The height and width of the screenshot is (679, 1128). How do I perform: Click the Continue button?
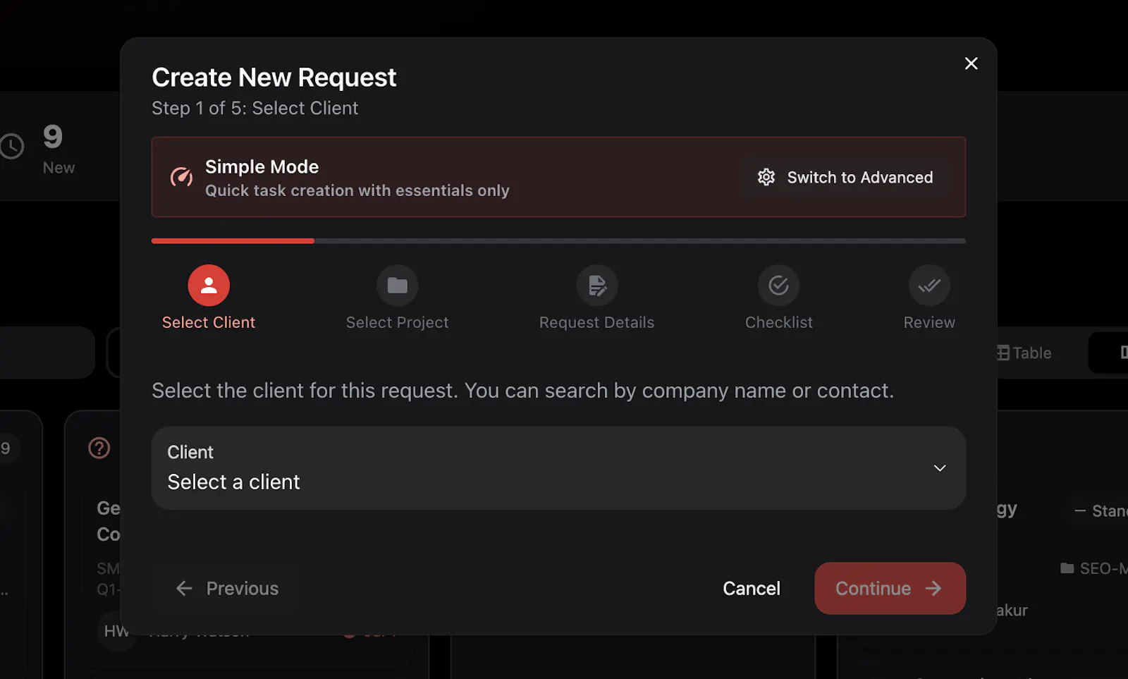coord(890,588)
